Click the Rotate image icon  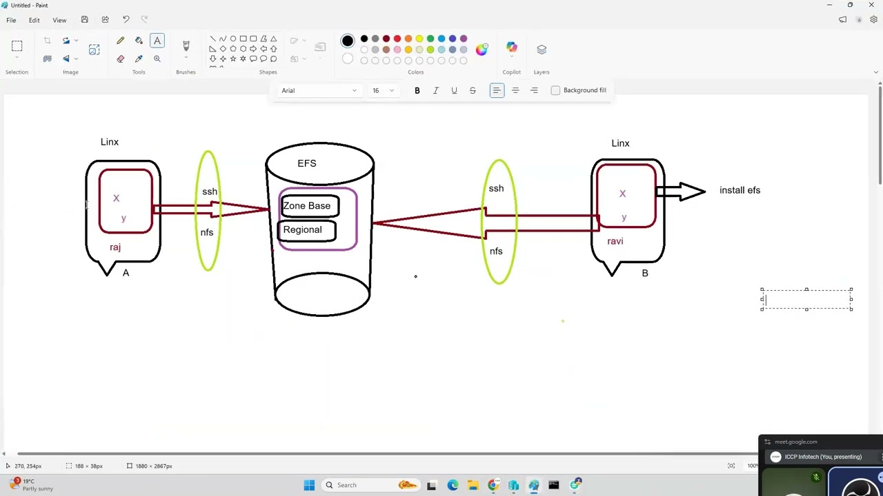pyautogui.click(x=66, y=41)
